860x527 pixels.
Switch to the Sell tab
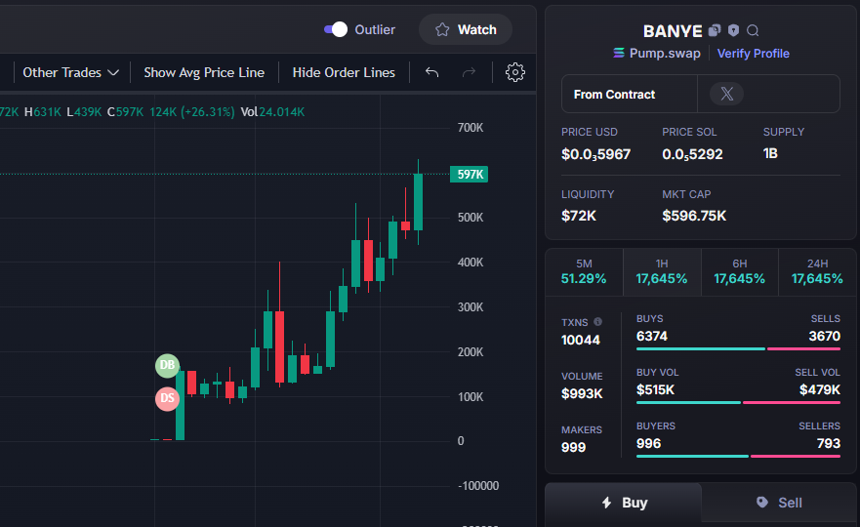tap(779, 503)
